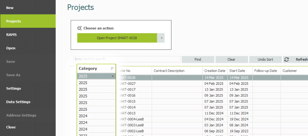Open the Category dropdown in the selected row
308x136 pixels.
tap(113, 76)
